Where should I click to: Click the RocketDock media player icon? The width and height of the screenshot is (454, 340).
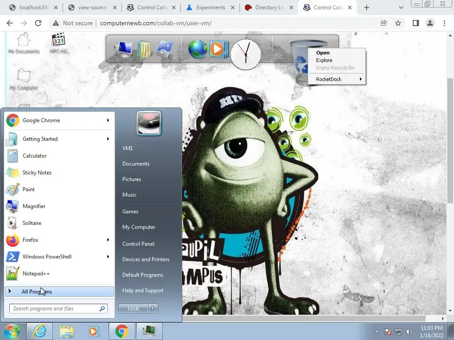tap(219, 49)
